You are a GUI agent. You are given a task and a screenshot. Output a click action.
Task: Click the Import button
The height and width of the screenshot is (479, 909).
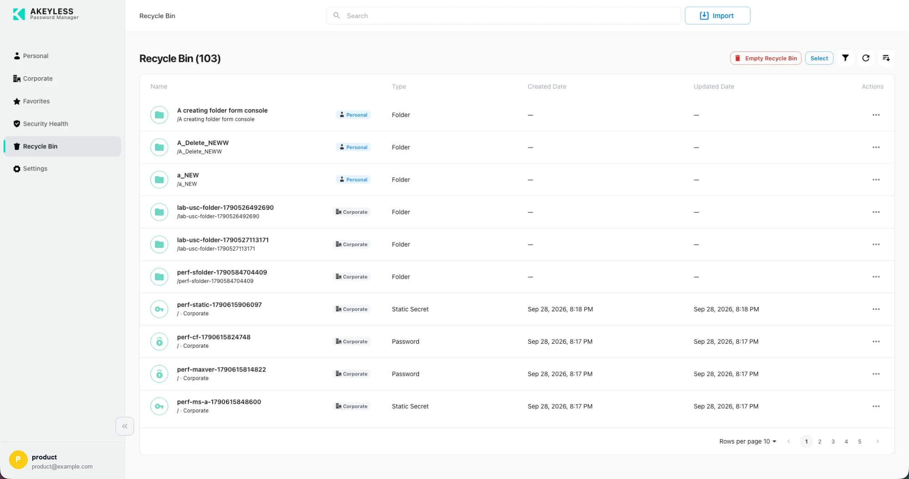pos(717,15)
